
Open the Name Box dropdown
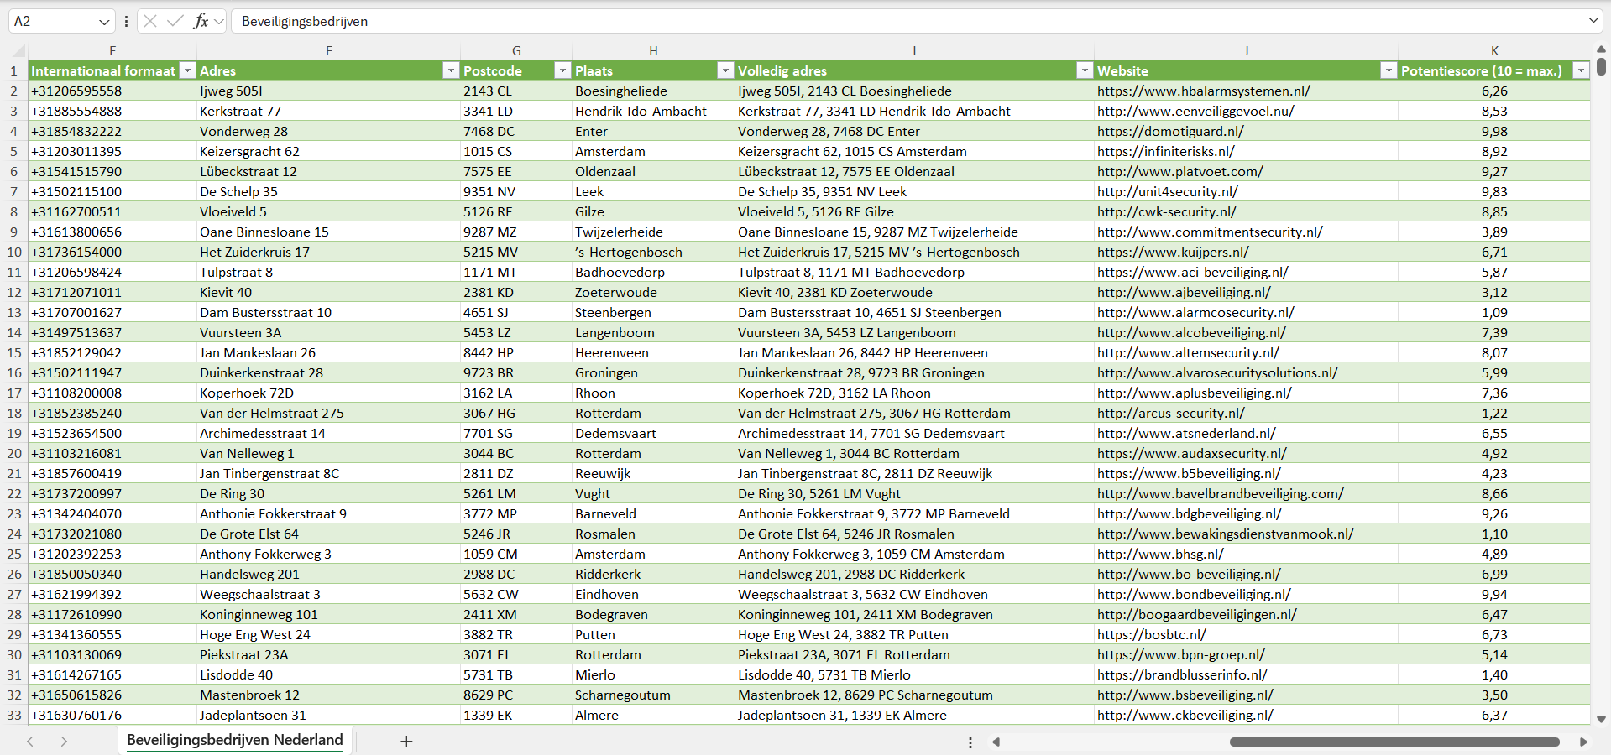(104, 22)
